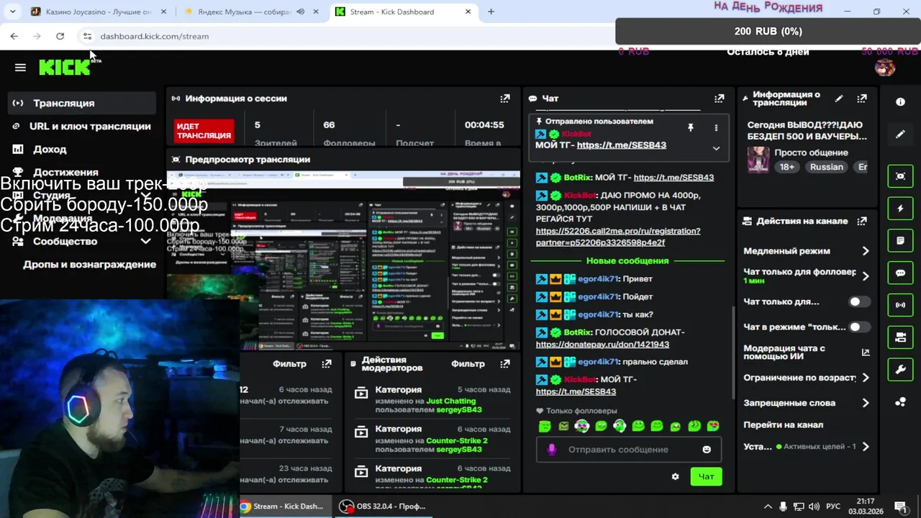Screen dimensions: 921x518
Task: Open a new browser tab
Action: [491, 12]
